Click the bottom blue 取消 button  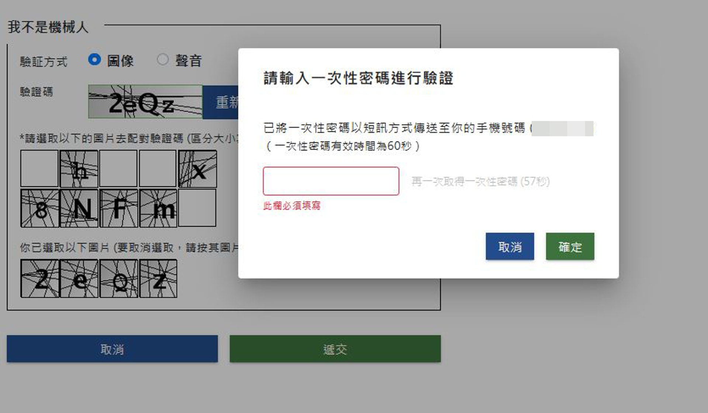112,349
